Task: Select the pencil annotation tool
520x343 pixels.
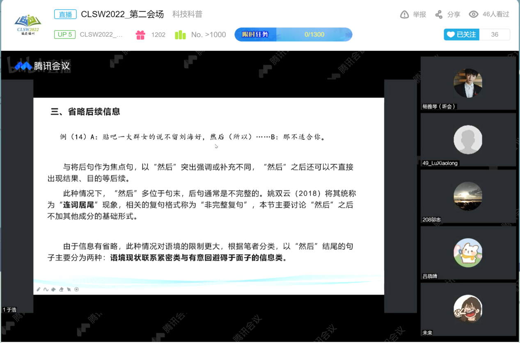Action: pyautogui.click(x=39, y=289)
